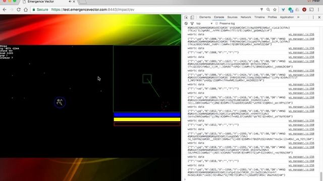This screenshot has height=181, width=323.
Task: Open a new browser tab
Action: (83, 2)
